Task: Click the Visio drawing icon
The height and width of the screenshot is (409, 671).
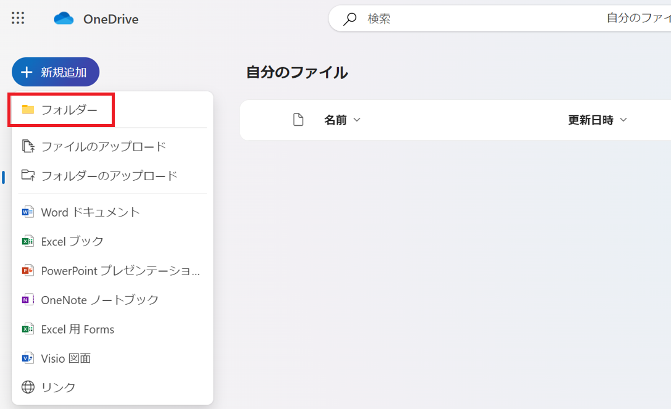Action: click(28, 358)
